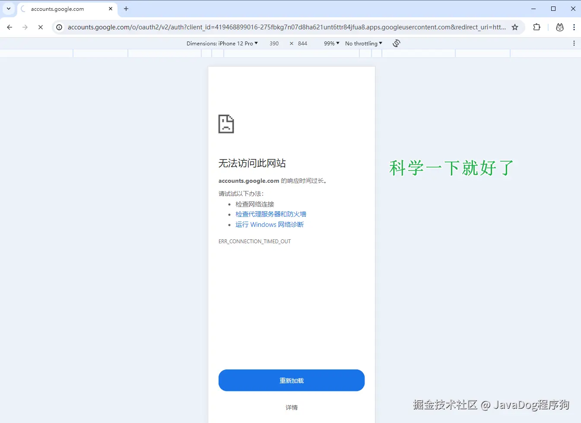
Task: Open the 99% zoom dropdown
Action: click(332, 43)
